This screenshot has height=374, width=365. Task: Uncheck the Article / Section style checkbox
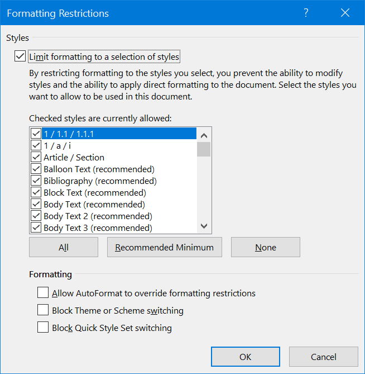[x=36, y=158]
